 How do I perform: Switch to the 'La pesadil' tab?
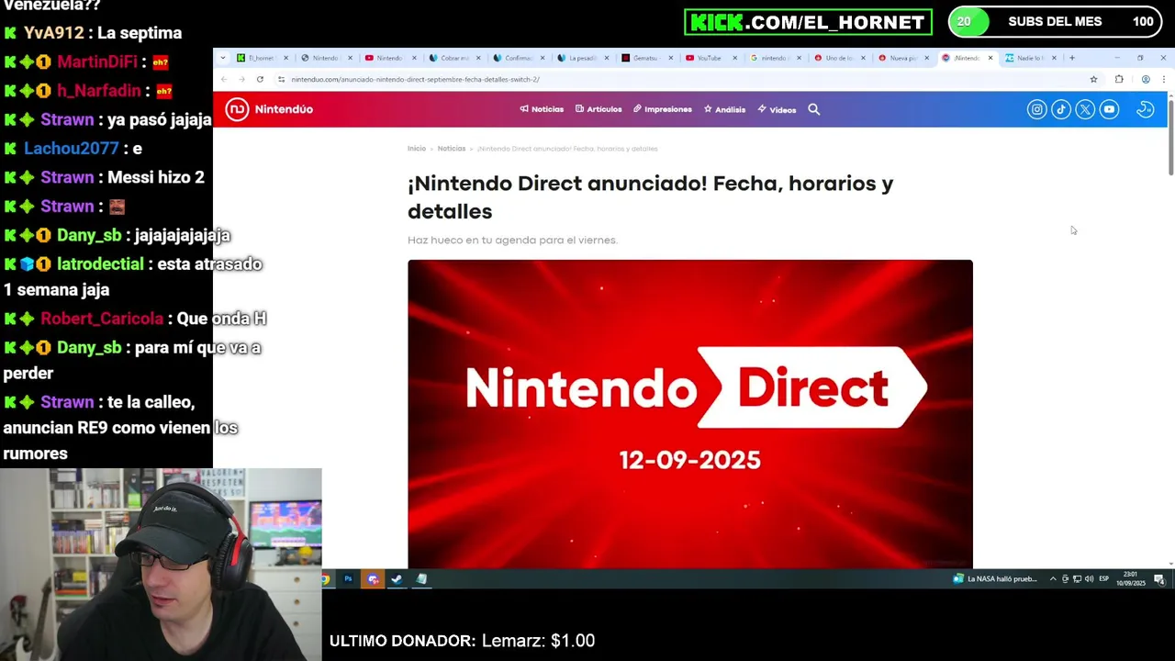tap(583, 58)
